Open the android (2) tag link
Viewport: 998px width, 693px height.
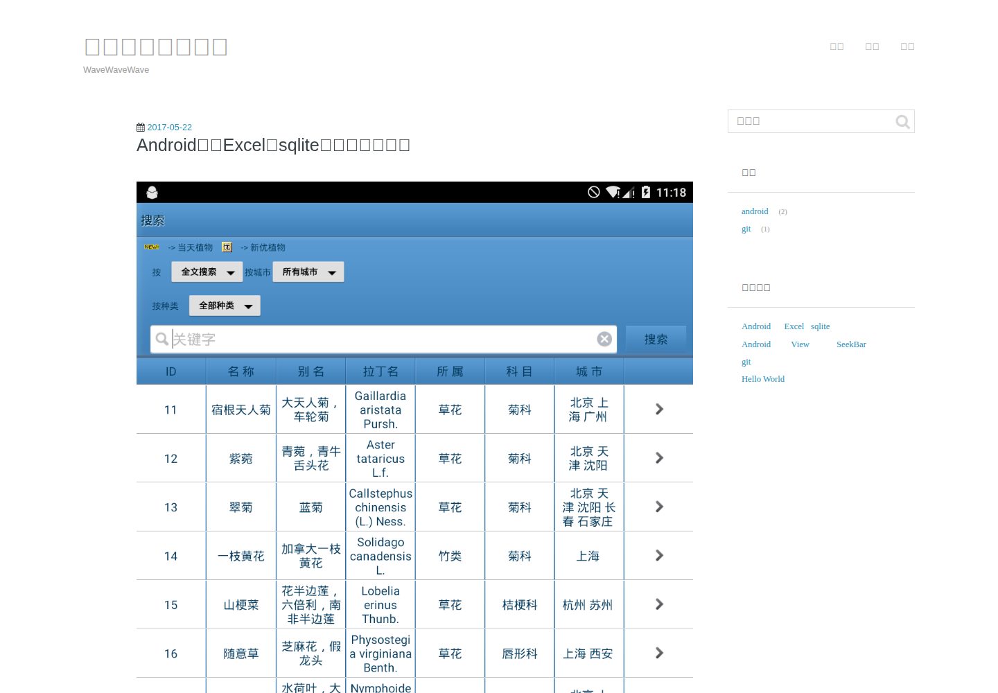click(755, 211)
